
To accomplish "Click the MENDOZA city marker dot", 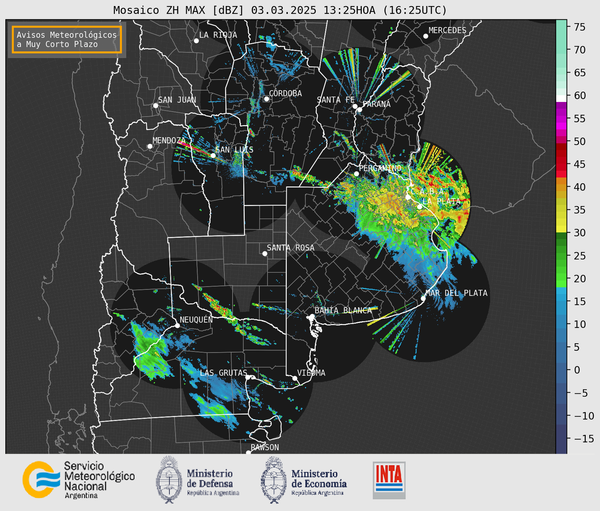I will (150, 146).
